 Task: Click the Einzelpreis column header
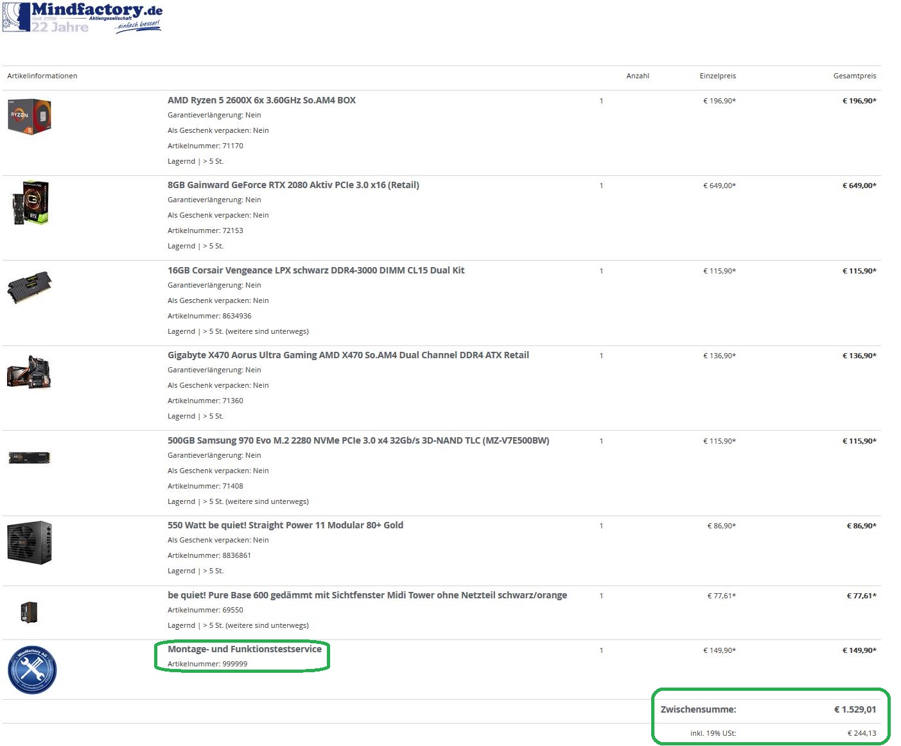click(717, 76)
